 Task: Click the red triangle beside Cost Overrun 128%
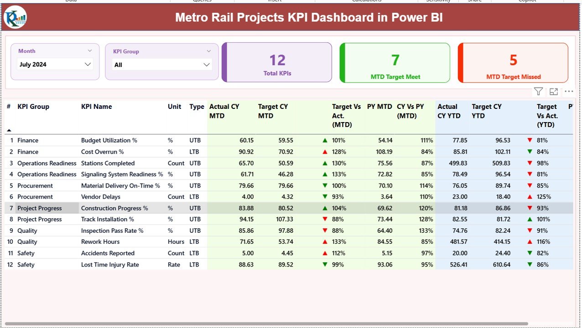(325, 152)
